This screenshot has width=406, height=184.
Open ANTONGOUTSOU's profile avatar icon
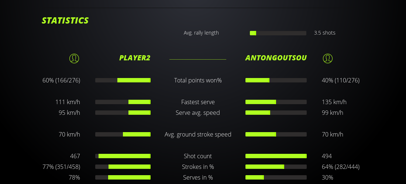327,58
